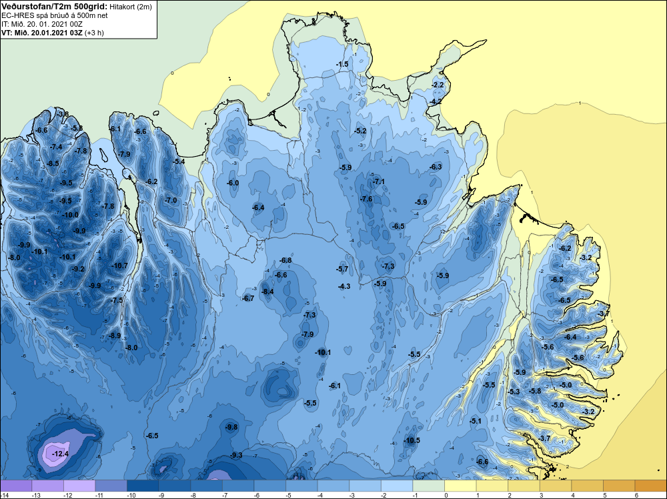
Task: Click the -5.3 temperature value
Action: [x=514, y=392]
